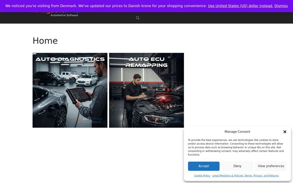The height and width of the screenshot is (183, 293).
Task: Click the Automotive Software site logo
Action: tap(57, 15)
